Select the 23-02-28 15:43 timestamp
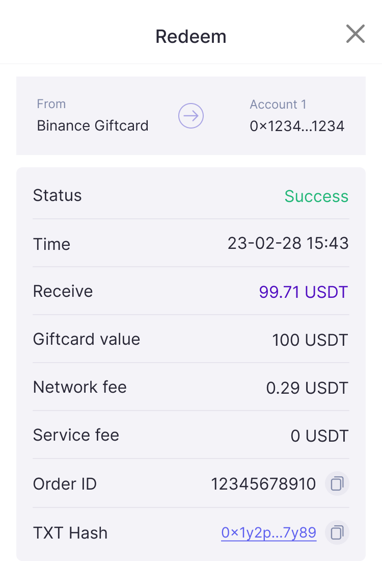Screen dimensions: 382x561 pos(288,244)
